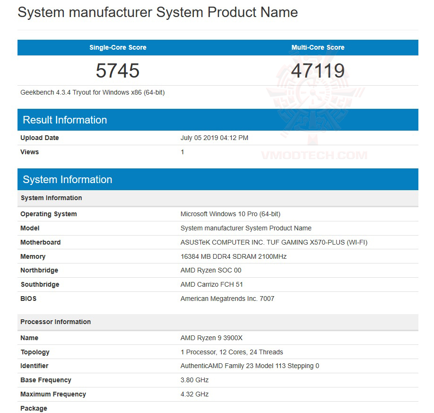Click the Model value 'System manufacturer System Product Name'
Screen dimensions: 434x413
(x=246, y=228)
